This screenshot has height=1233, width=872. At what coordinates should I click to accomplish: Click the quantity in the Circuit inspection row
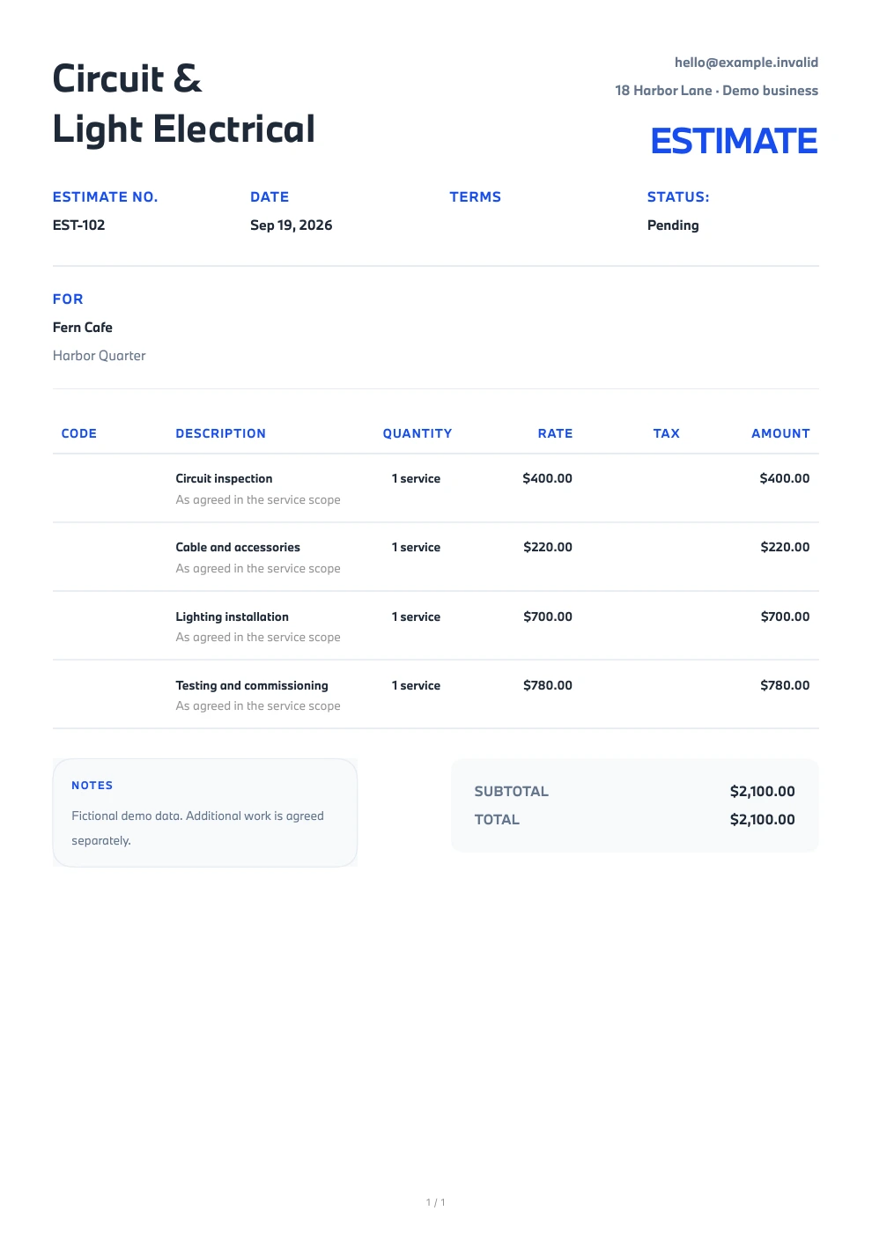point(417,478)
